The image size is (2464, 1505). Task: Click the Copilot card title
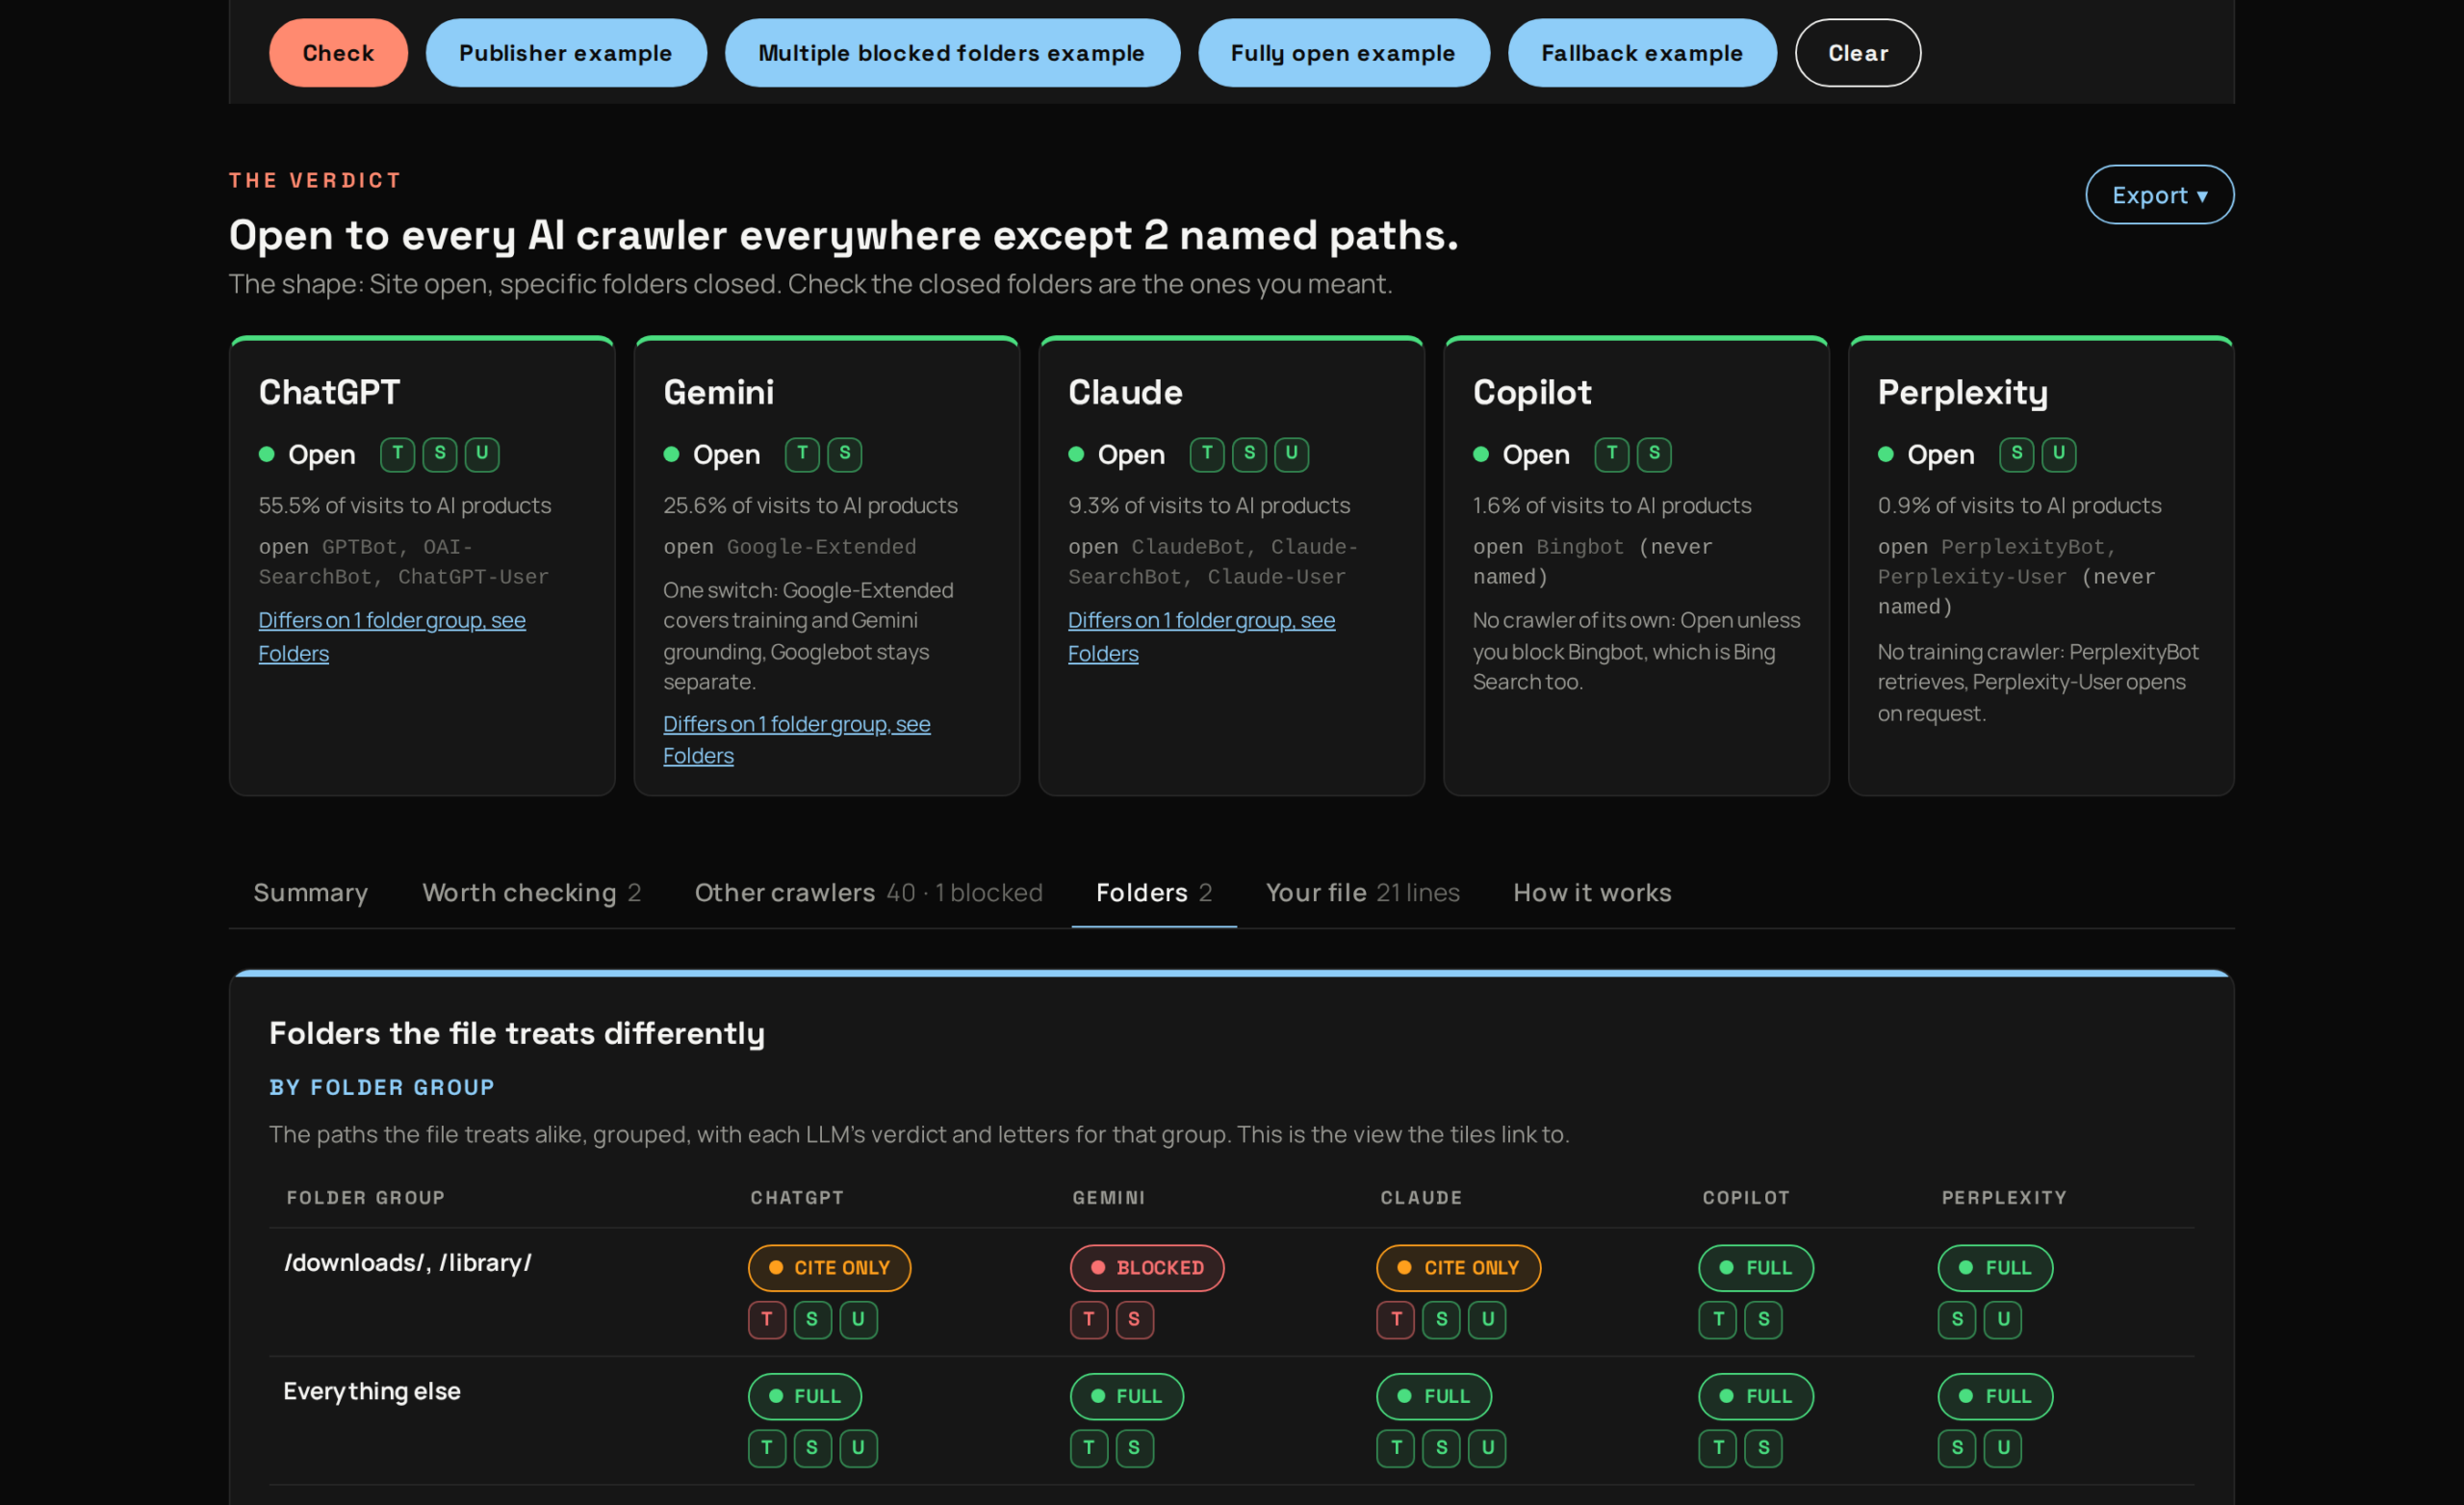click(x=1531, y=392)
